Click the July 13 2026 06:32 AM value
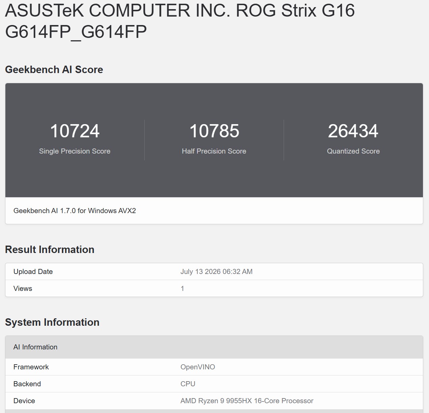The width and height of the screenshot is (429, 413). coord(216,272)
